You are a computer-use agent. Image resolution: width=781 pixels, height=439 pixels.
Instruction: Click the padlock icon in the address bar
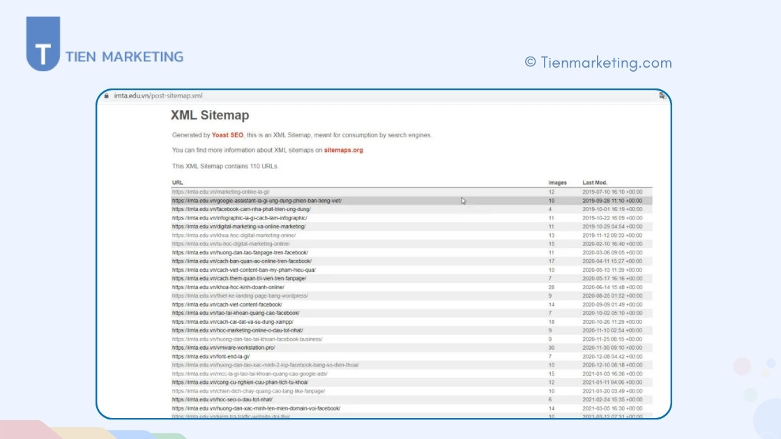[107, 95]
